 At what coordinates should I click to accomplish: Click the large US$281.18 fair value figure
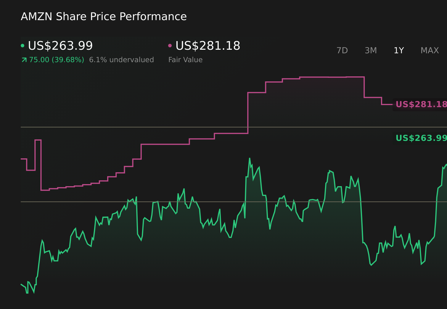208,46
